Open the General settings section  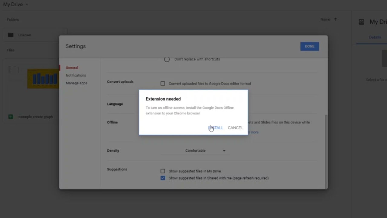[72, 68]
